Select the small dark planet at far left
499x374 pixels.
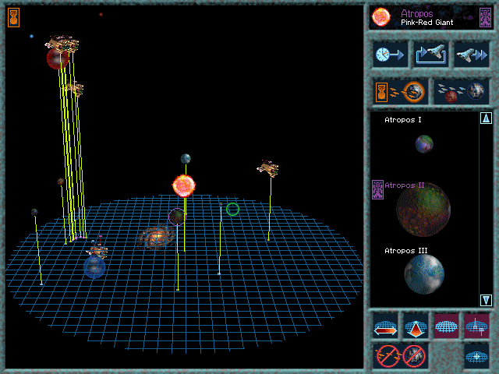pyautogui.click(x=34, y=212)
